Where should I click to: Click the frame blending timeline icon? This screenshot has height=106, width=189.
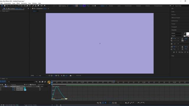(x=42, y=82)
